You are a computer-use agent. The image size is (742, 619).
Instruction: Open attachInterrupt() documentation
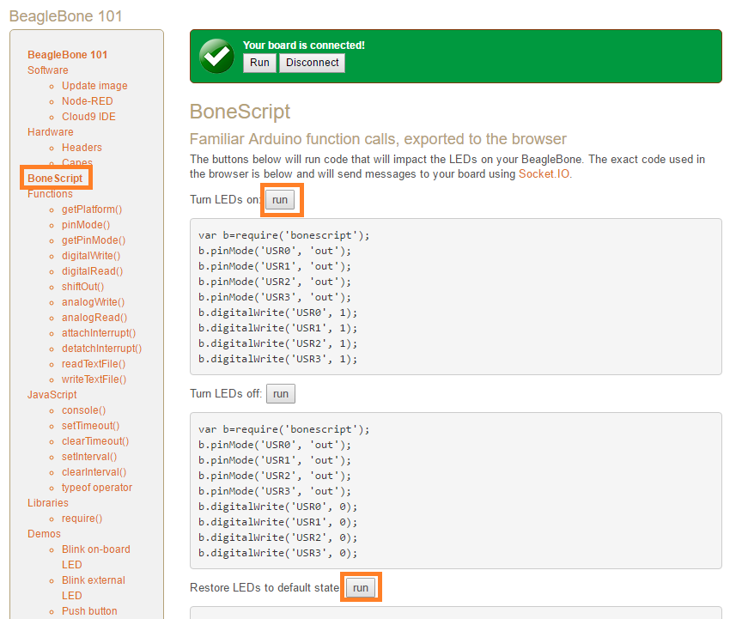tap(99, 333)
